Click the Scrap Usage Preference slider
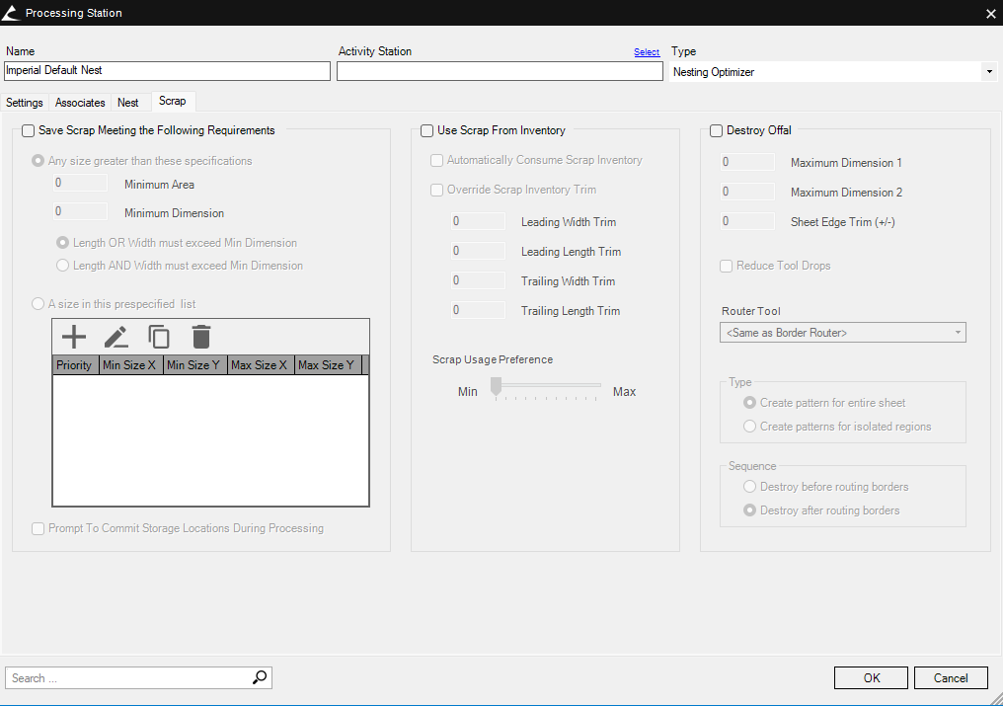This screenshot has height=706, width=1003. coord(546,386)
